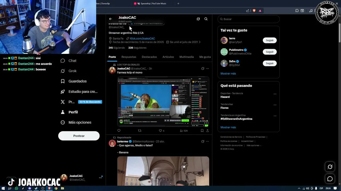Expand Más opciones in the sidebar
This screenshot has height=191, width=341.
coord(76,122)
